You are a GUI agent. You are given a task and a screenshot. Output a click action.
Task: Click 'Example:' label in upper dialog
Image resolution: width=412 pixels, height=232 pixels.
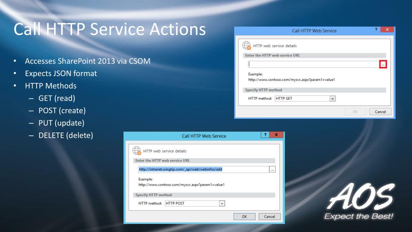click(255, 74)
